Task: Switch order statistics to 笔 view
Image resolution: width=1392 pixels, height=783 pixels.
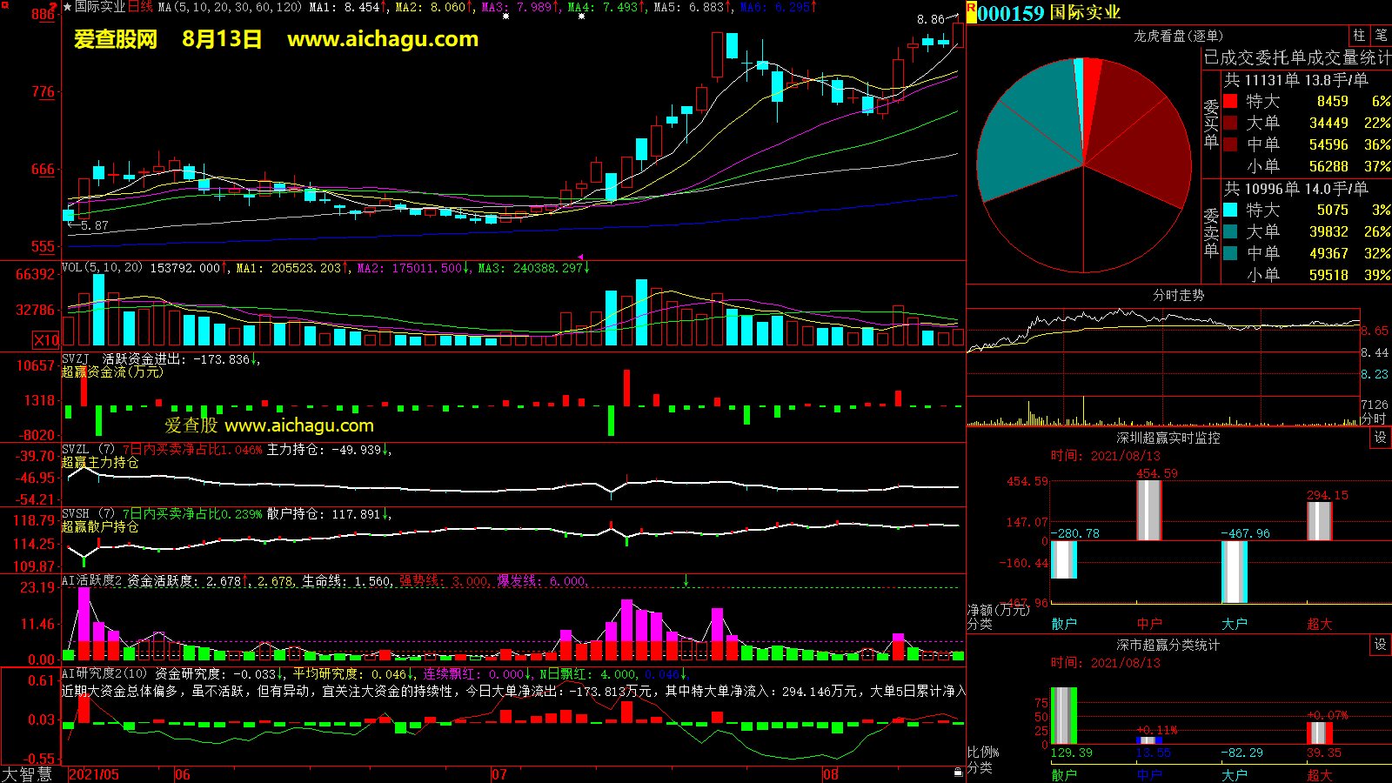Action: [x=1381, y=35]
